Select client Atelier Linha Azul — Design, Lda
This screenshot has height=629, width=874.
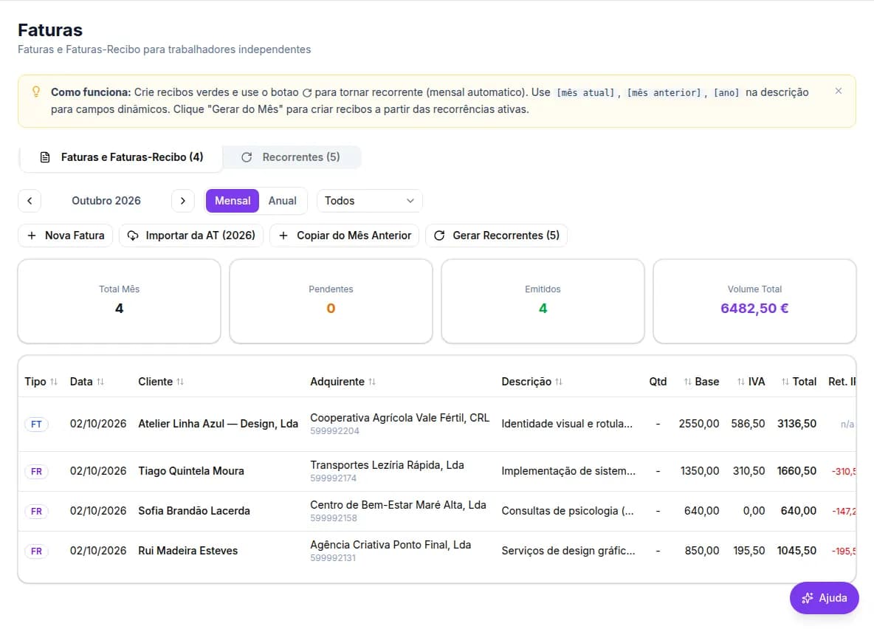218,424
